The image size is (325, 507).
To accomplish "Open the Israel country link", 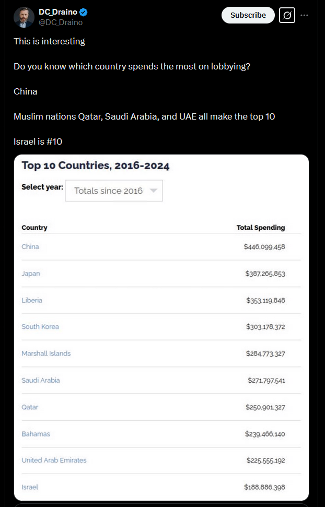I will tap(30, 487).
